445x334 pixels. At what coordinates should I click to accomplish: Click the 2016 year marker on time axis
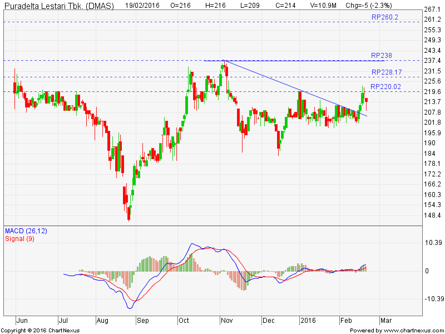point(308,321)
